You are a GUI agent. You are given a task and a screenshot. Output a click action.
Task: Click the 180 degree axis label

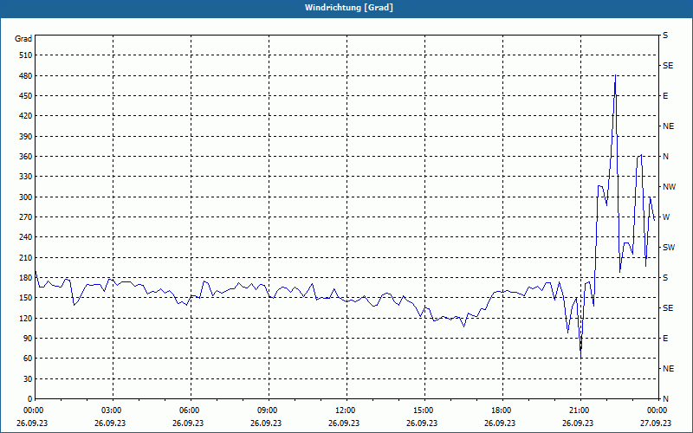click(26, 277)
